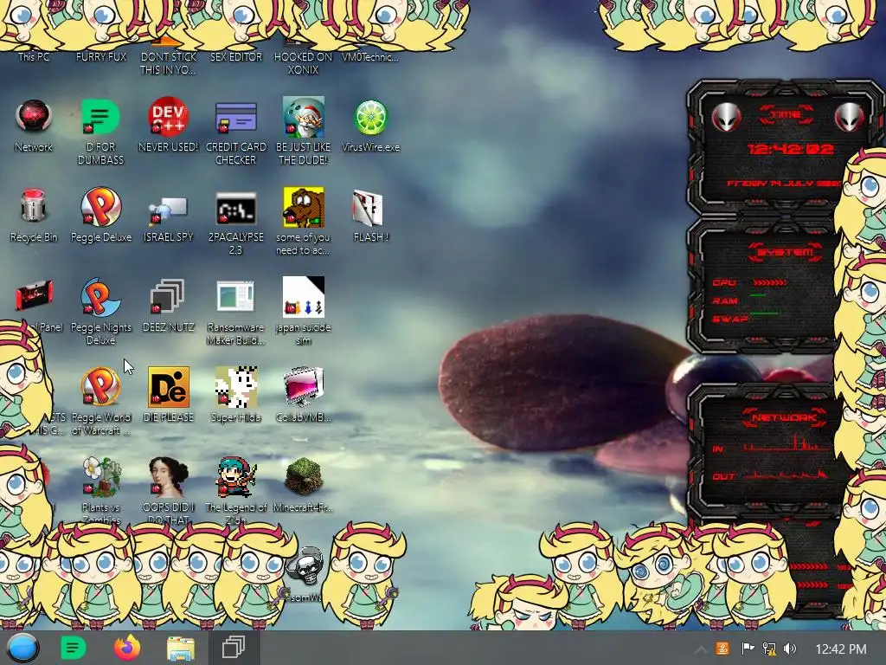Select the CREDIT CARD CHECKER icon
This screenshot has width=886, height=665.
[x=235, y=117]
